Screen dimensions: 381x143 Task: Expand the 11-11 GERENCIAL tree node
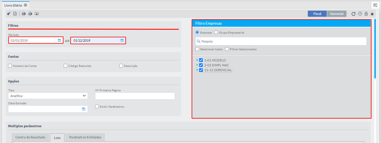[x=197, y=70]
